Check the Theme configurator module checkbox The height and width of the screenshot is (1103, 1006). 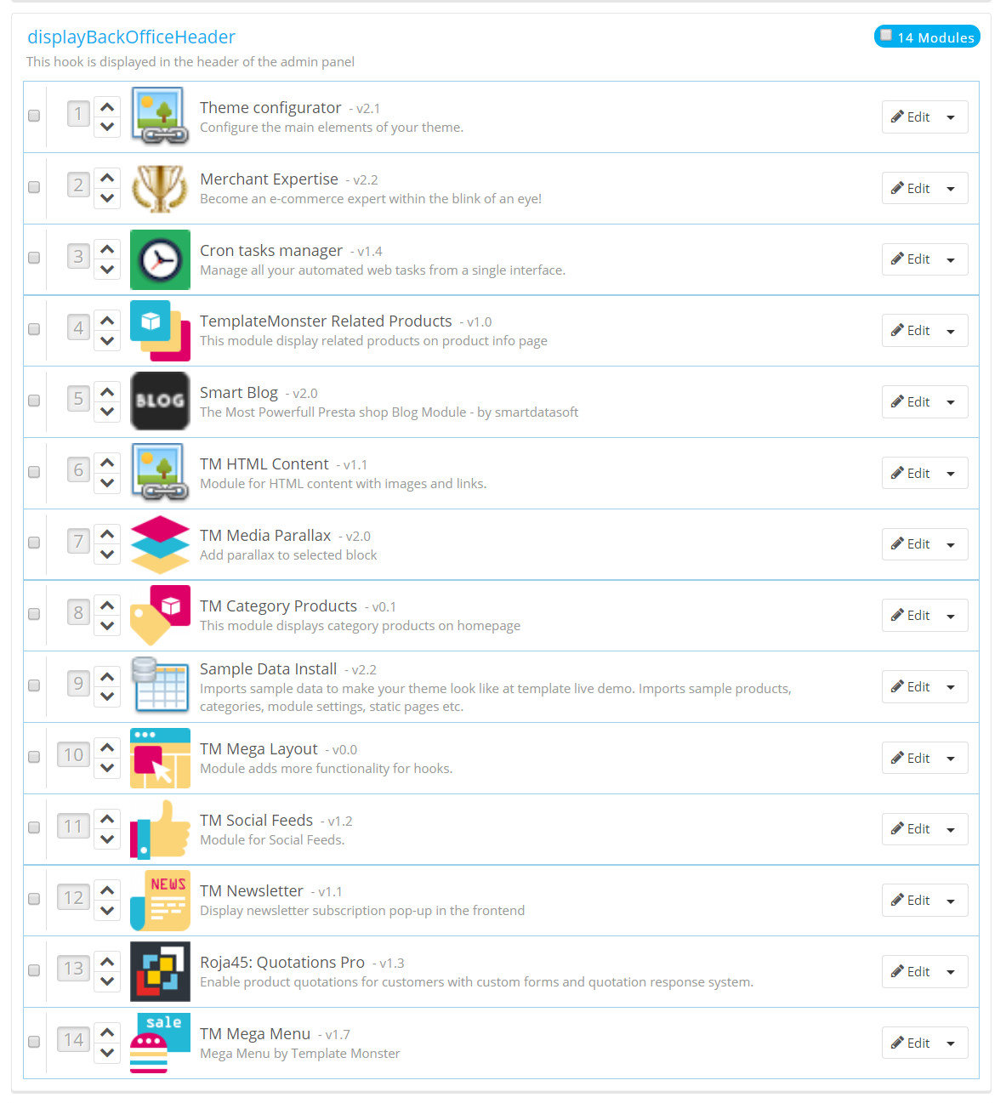(34, 116)
